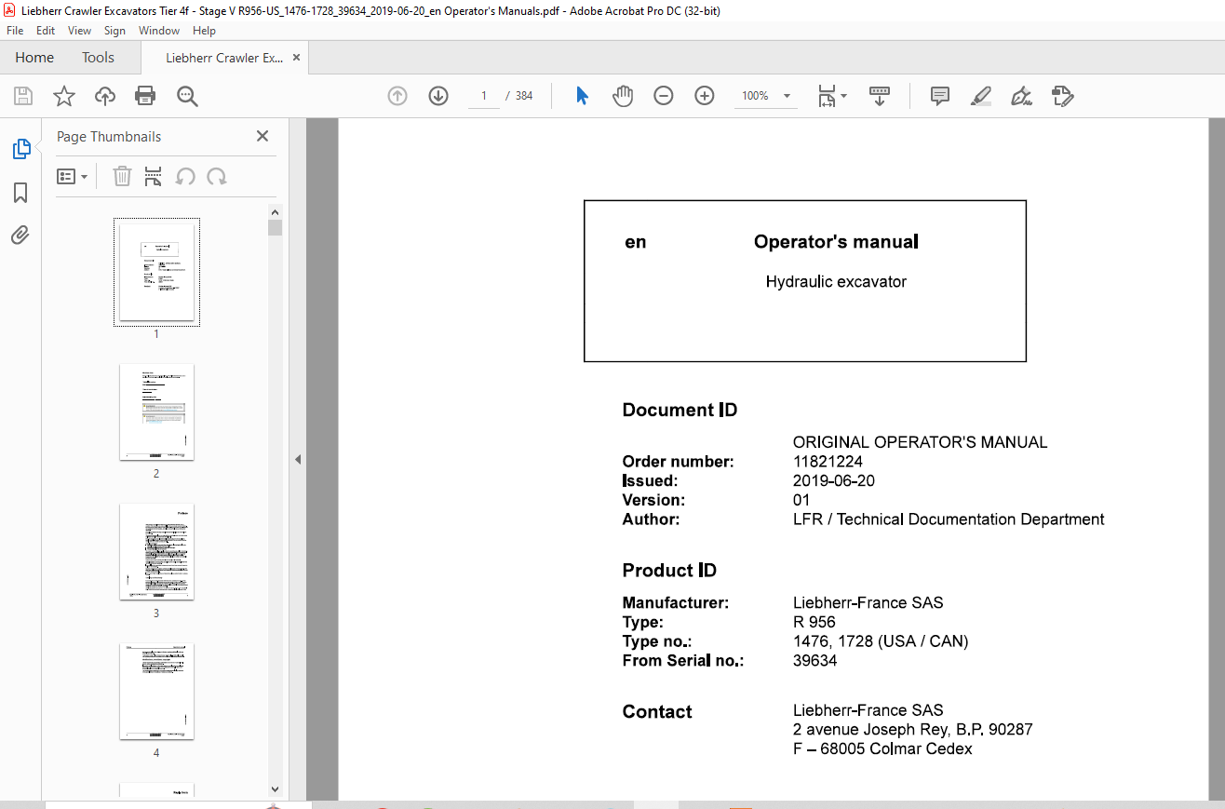This screenshot has height=809, width=1225.
Task: Click serial number 39634
Action: pos(814,661)
